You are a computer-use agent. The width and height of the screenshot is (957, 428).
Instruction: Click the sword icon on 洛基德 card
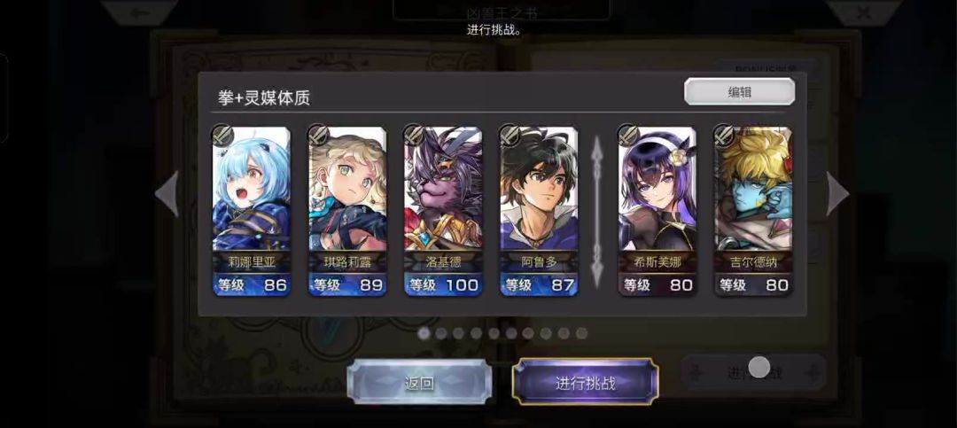click(414, 135)
